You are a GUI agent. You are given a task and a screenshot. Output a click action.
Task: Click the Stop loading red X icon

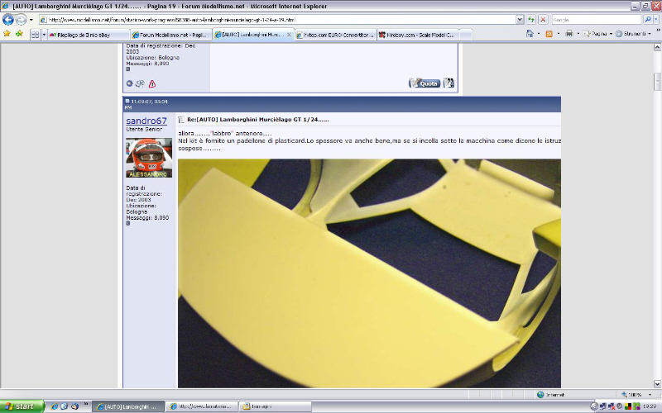tap(542, 19)
